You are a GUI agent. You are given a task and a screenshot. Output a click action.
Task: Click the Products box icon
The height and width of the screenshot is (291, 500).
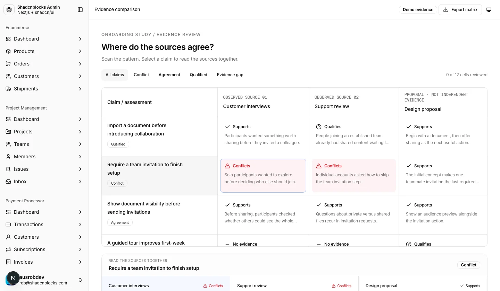[8, 51]
